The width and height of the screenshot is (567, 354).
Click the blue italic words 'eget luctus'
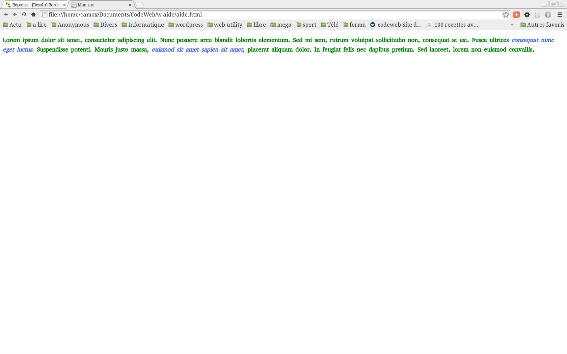pyautogui.click(x=18, y=50)
